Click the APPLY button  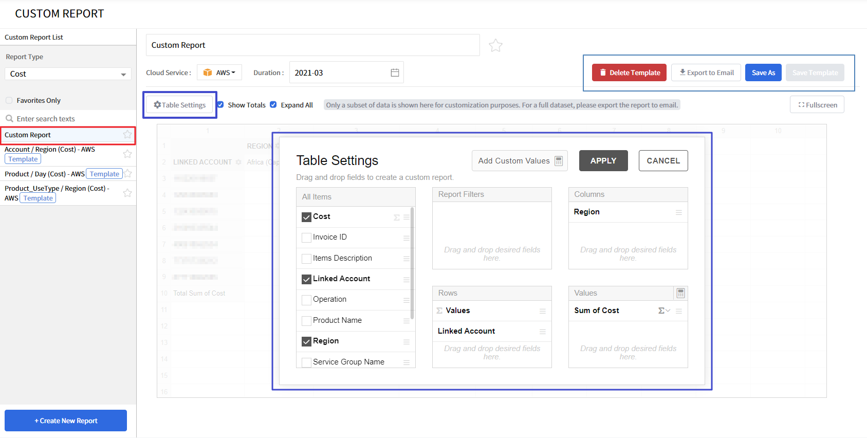[x=603, y=161]
